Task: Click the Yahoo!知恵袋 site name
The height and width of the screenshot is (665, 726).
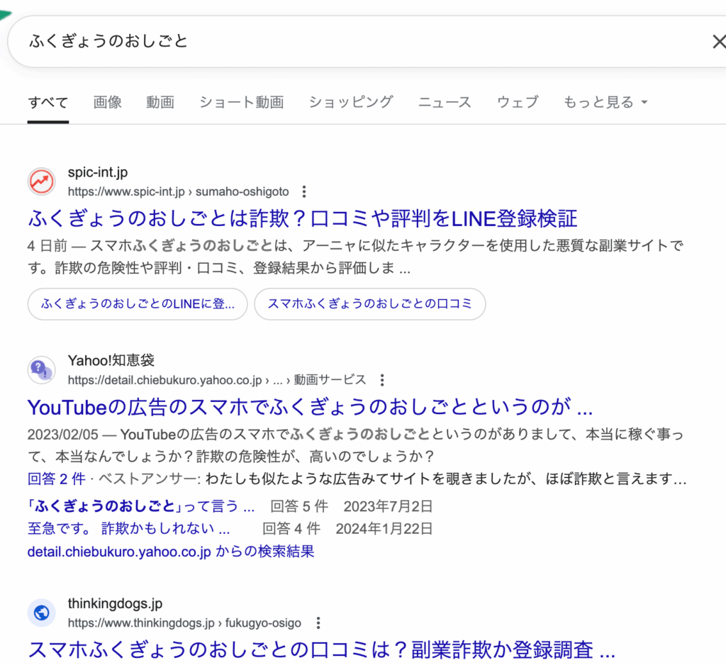Action: [x=111, y=360]
